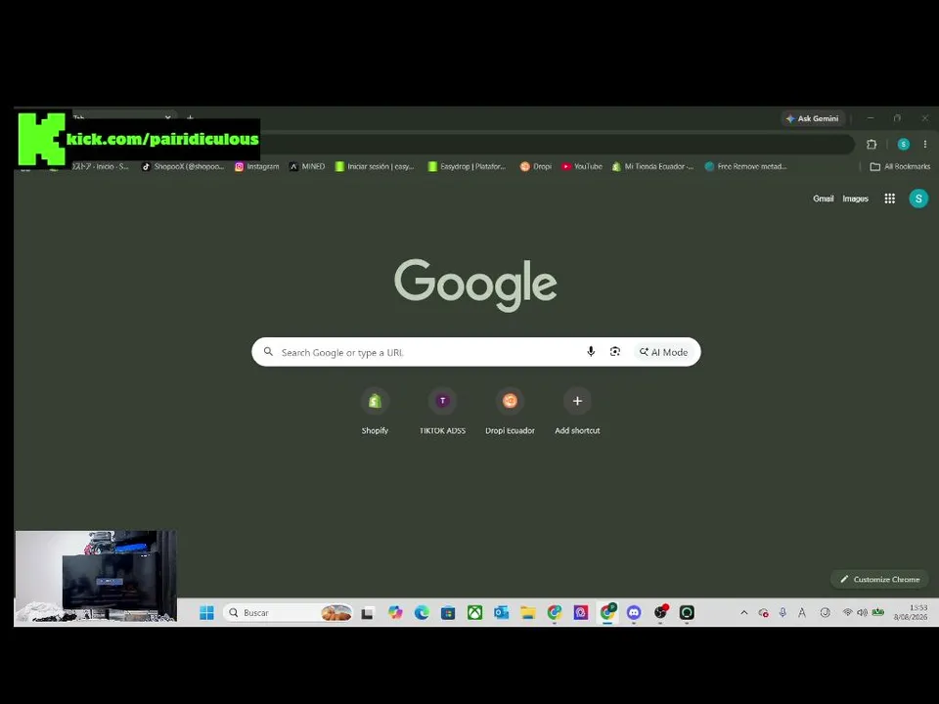This screenshot has width=939, height=704.
Task: Click the Ask Gemini button
Action: [813, 118]
